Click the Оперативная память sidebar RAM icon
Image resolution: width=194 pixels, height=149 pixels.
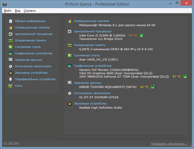coord(11,40)
